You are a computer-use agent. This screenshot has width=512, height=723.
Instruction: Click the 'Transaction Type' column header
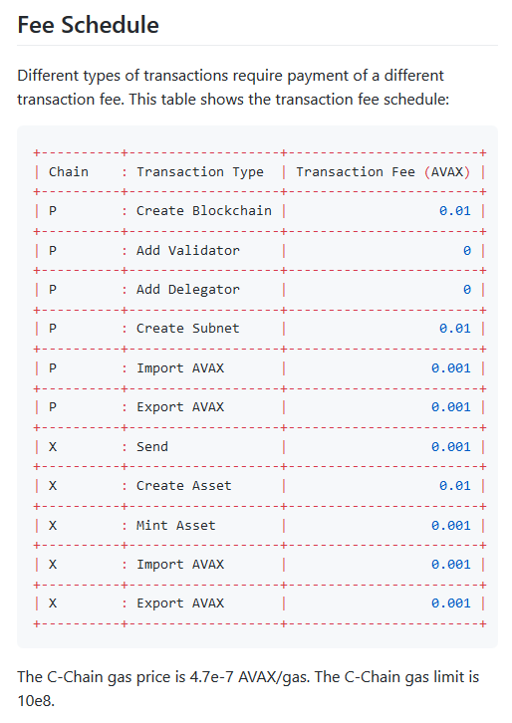[200, 172]
